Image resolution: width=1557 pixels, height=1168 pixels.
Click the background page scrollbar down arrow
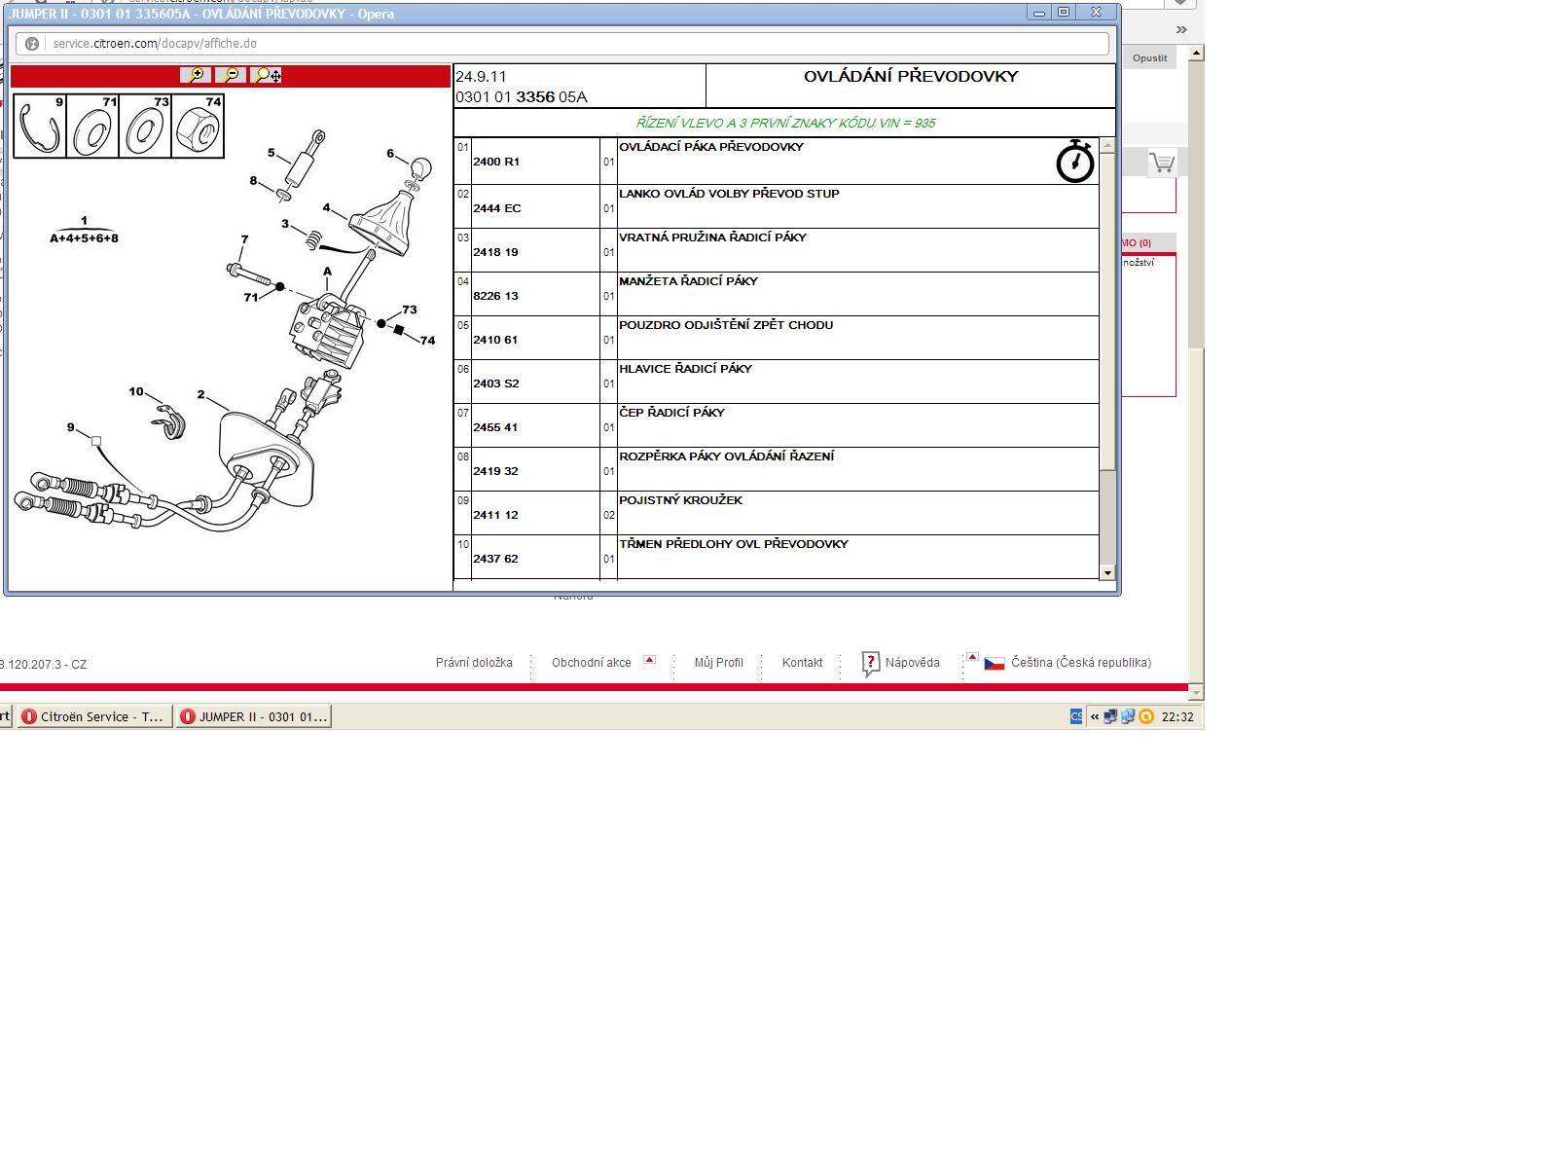coord(1197,692)
